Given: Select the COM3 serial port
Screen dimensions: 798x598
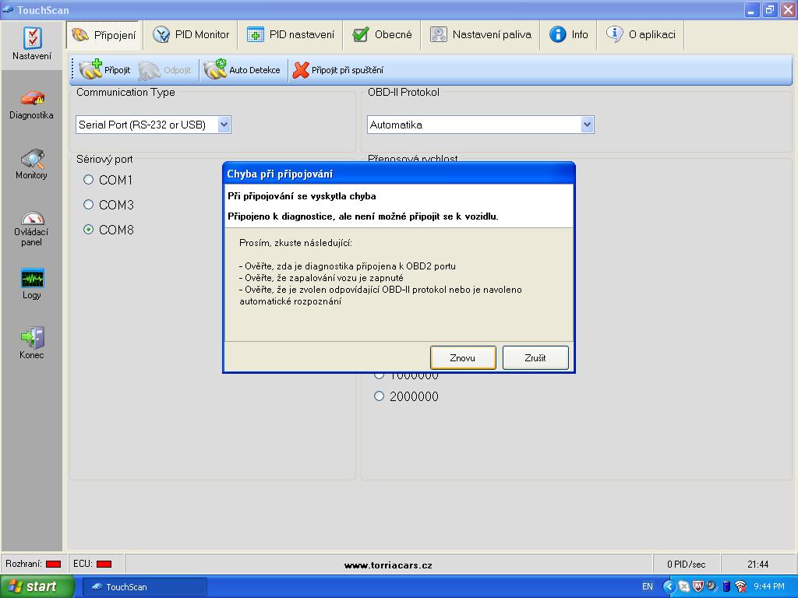Looking at the screenshot, I should tap(89, 205).
